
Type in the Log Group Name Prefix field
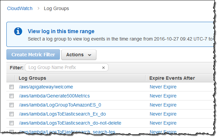tap(64, 68)
